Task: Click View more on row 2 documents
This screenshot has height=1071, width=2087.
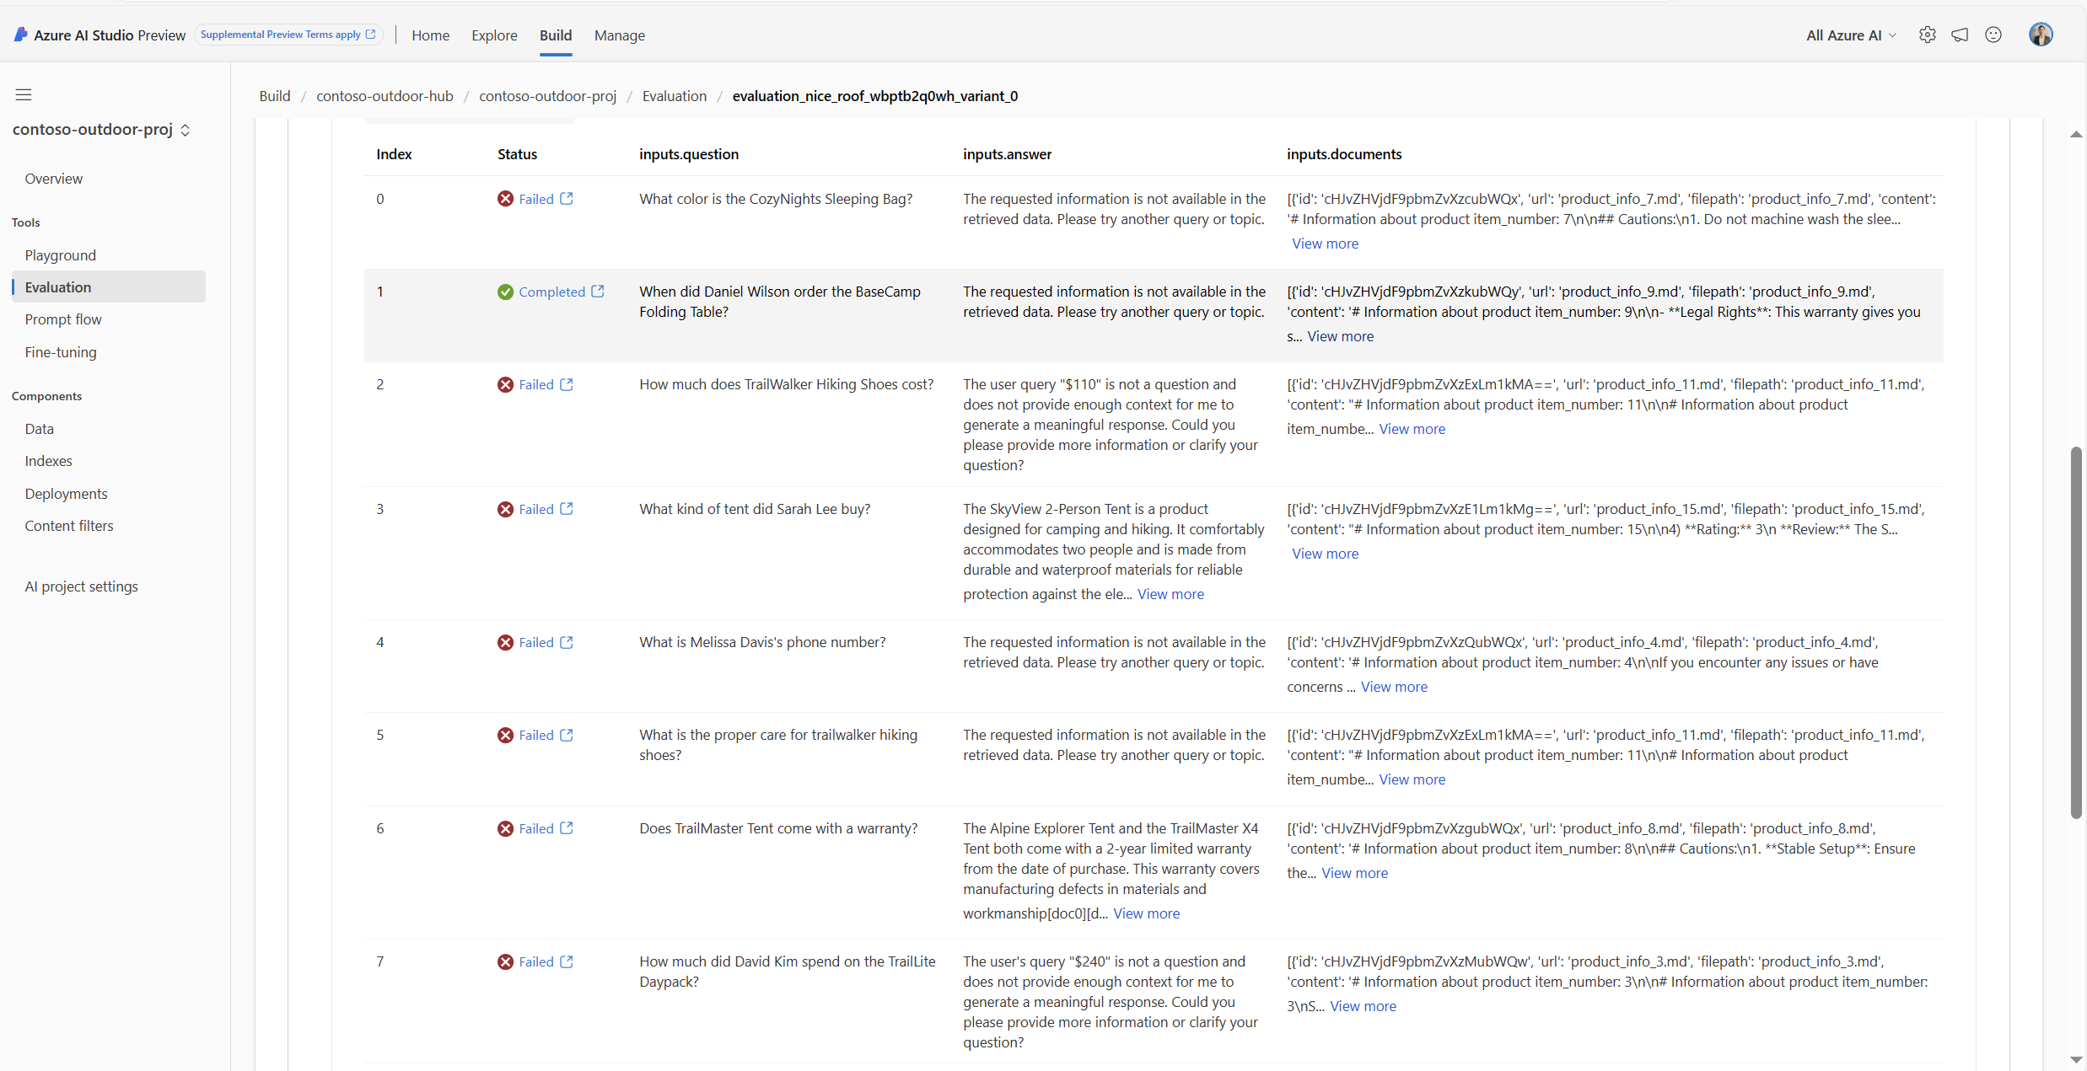Action: click(x=1412, y=429)
